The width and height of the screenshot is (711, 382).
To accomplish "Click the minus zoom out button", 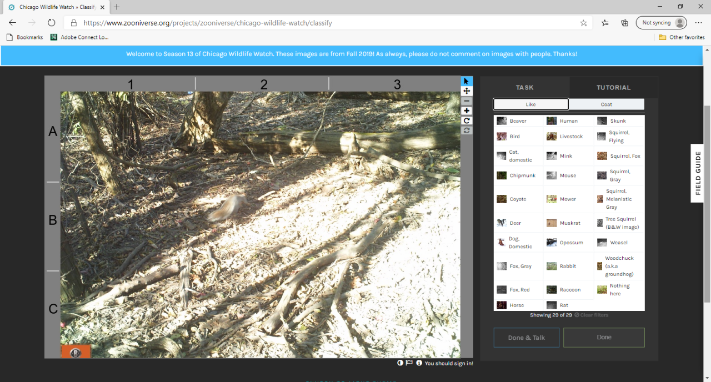I will (467, 101).
